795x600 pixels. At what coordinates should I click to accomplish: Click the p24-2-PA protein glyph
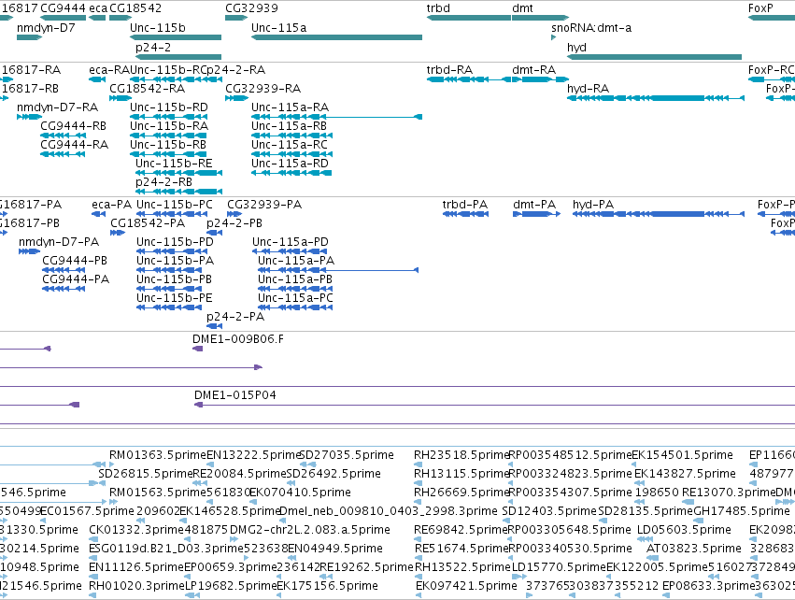[x=215, y=326]
